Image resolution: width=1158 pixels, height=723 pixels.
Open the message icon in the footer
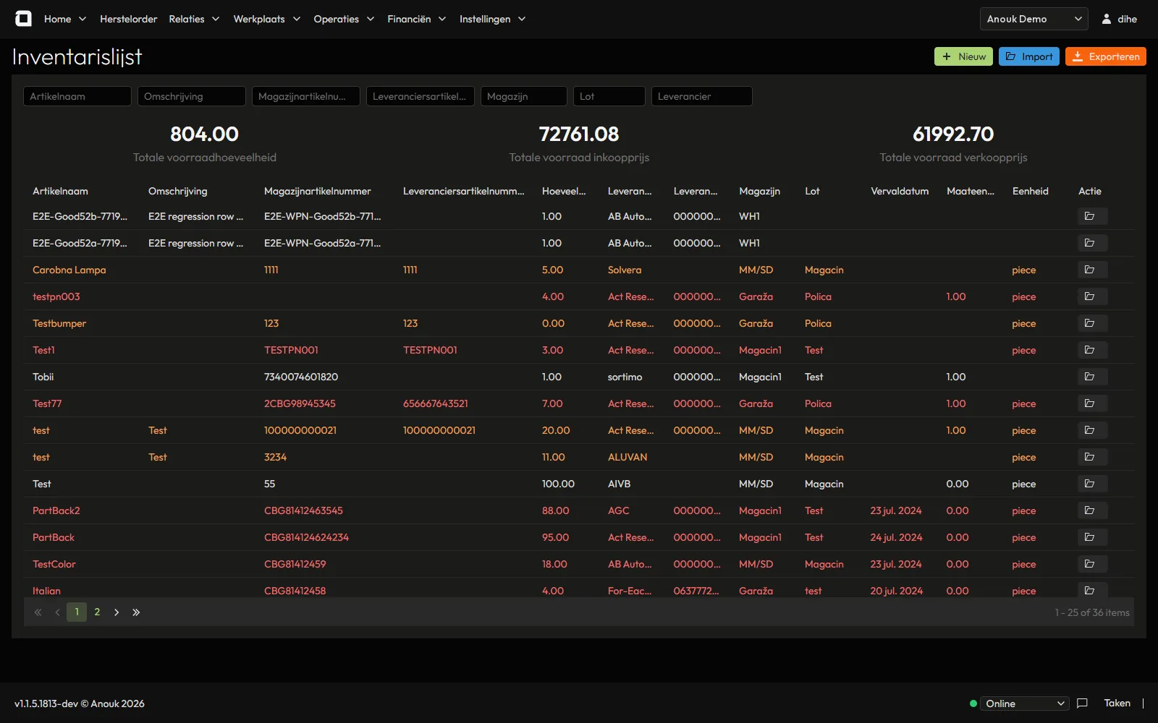[x=1082, y=703]
